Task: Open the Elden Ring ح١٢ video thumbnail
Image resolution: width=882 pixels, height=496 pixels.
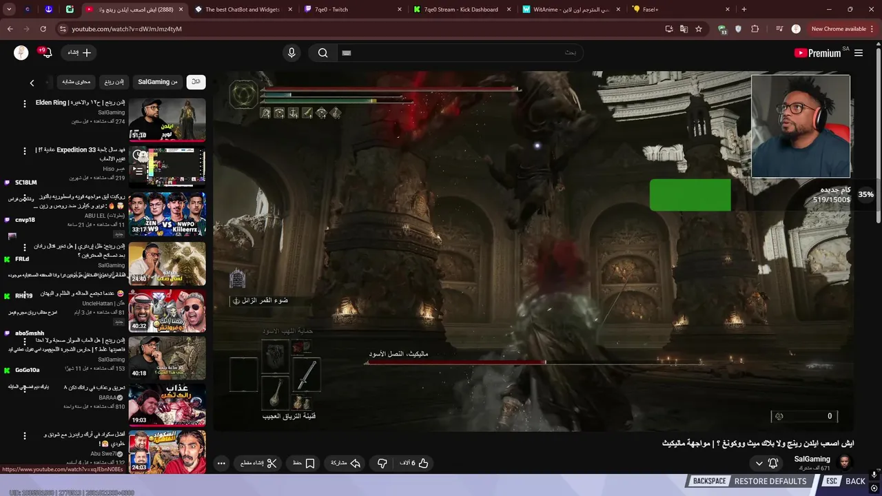Action: tap(167, 120)
